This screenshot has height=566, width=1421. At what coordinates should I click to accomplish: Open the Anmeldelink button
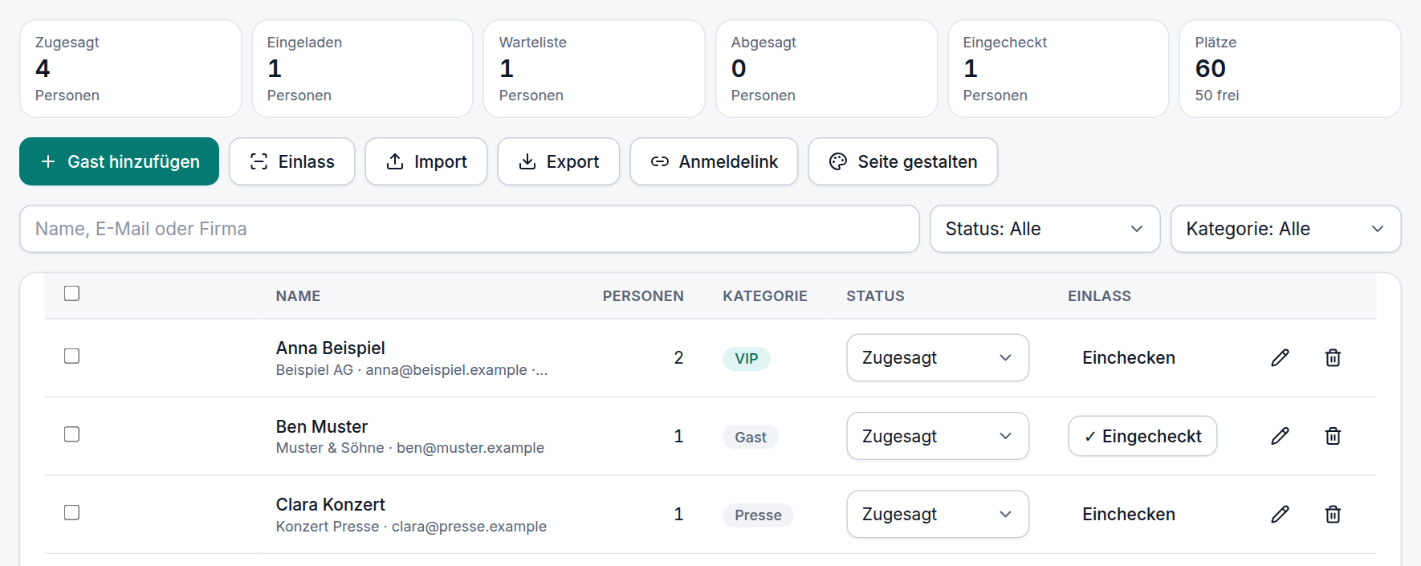click(x=714, y=161)
